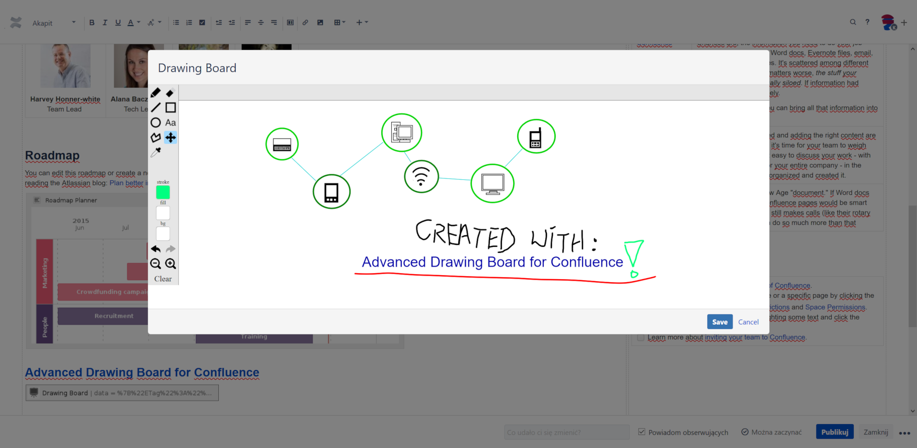Toggle underline formatting in editor toolbar
This screenshot has width=917, height=448.
[x=118, y=22]
